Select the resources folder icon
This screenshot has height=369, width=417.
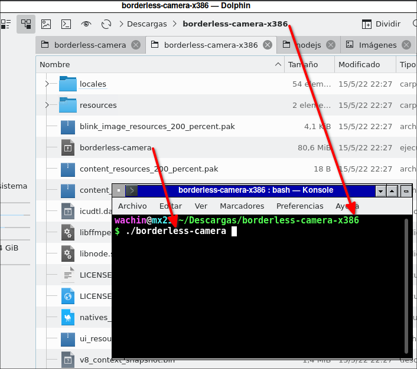click(x=68, y=105)
